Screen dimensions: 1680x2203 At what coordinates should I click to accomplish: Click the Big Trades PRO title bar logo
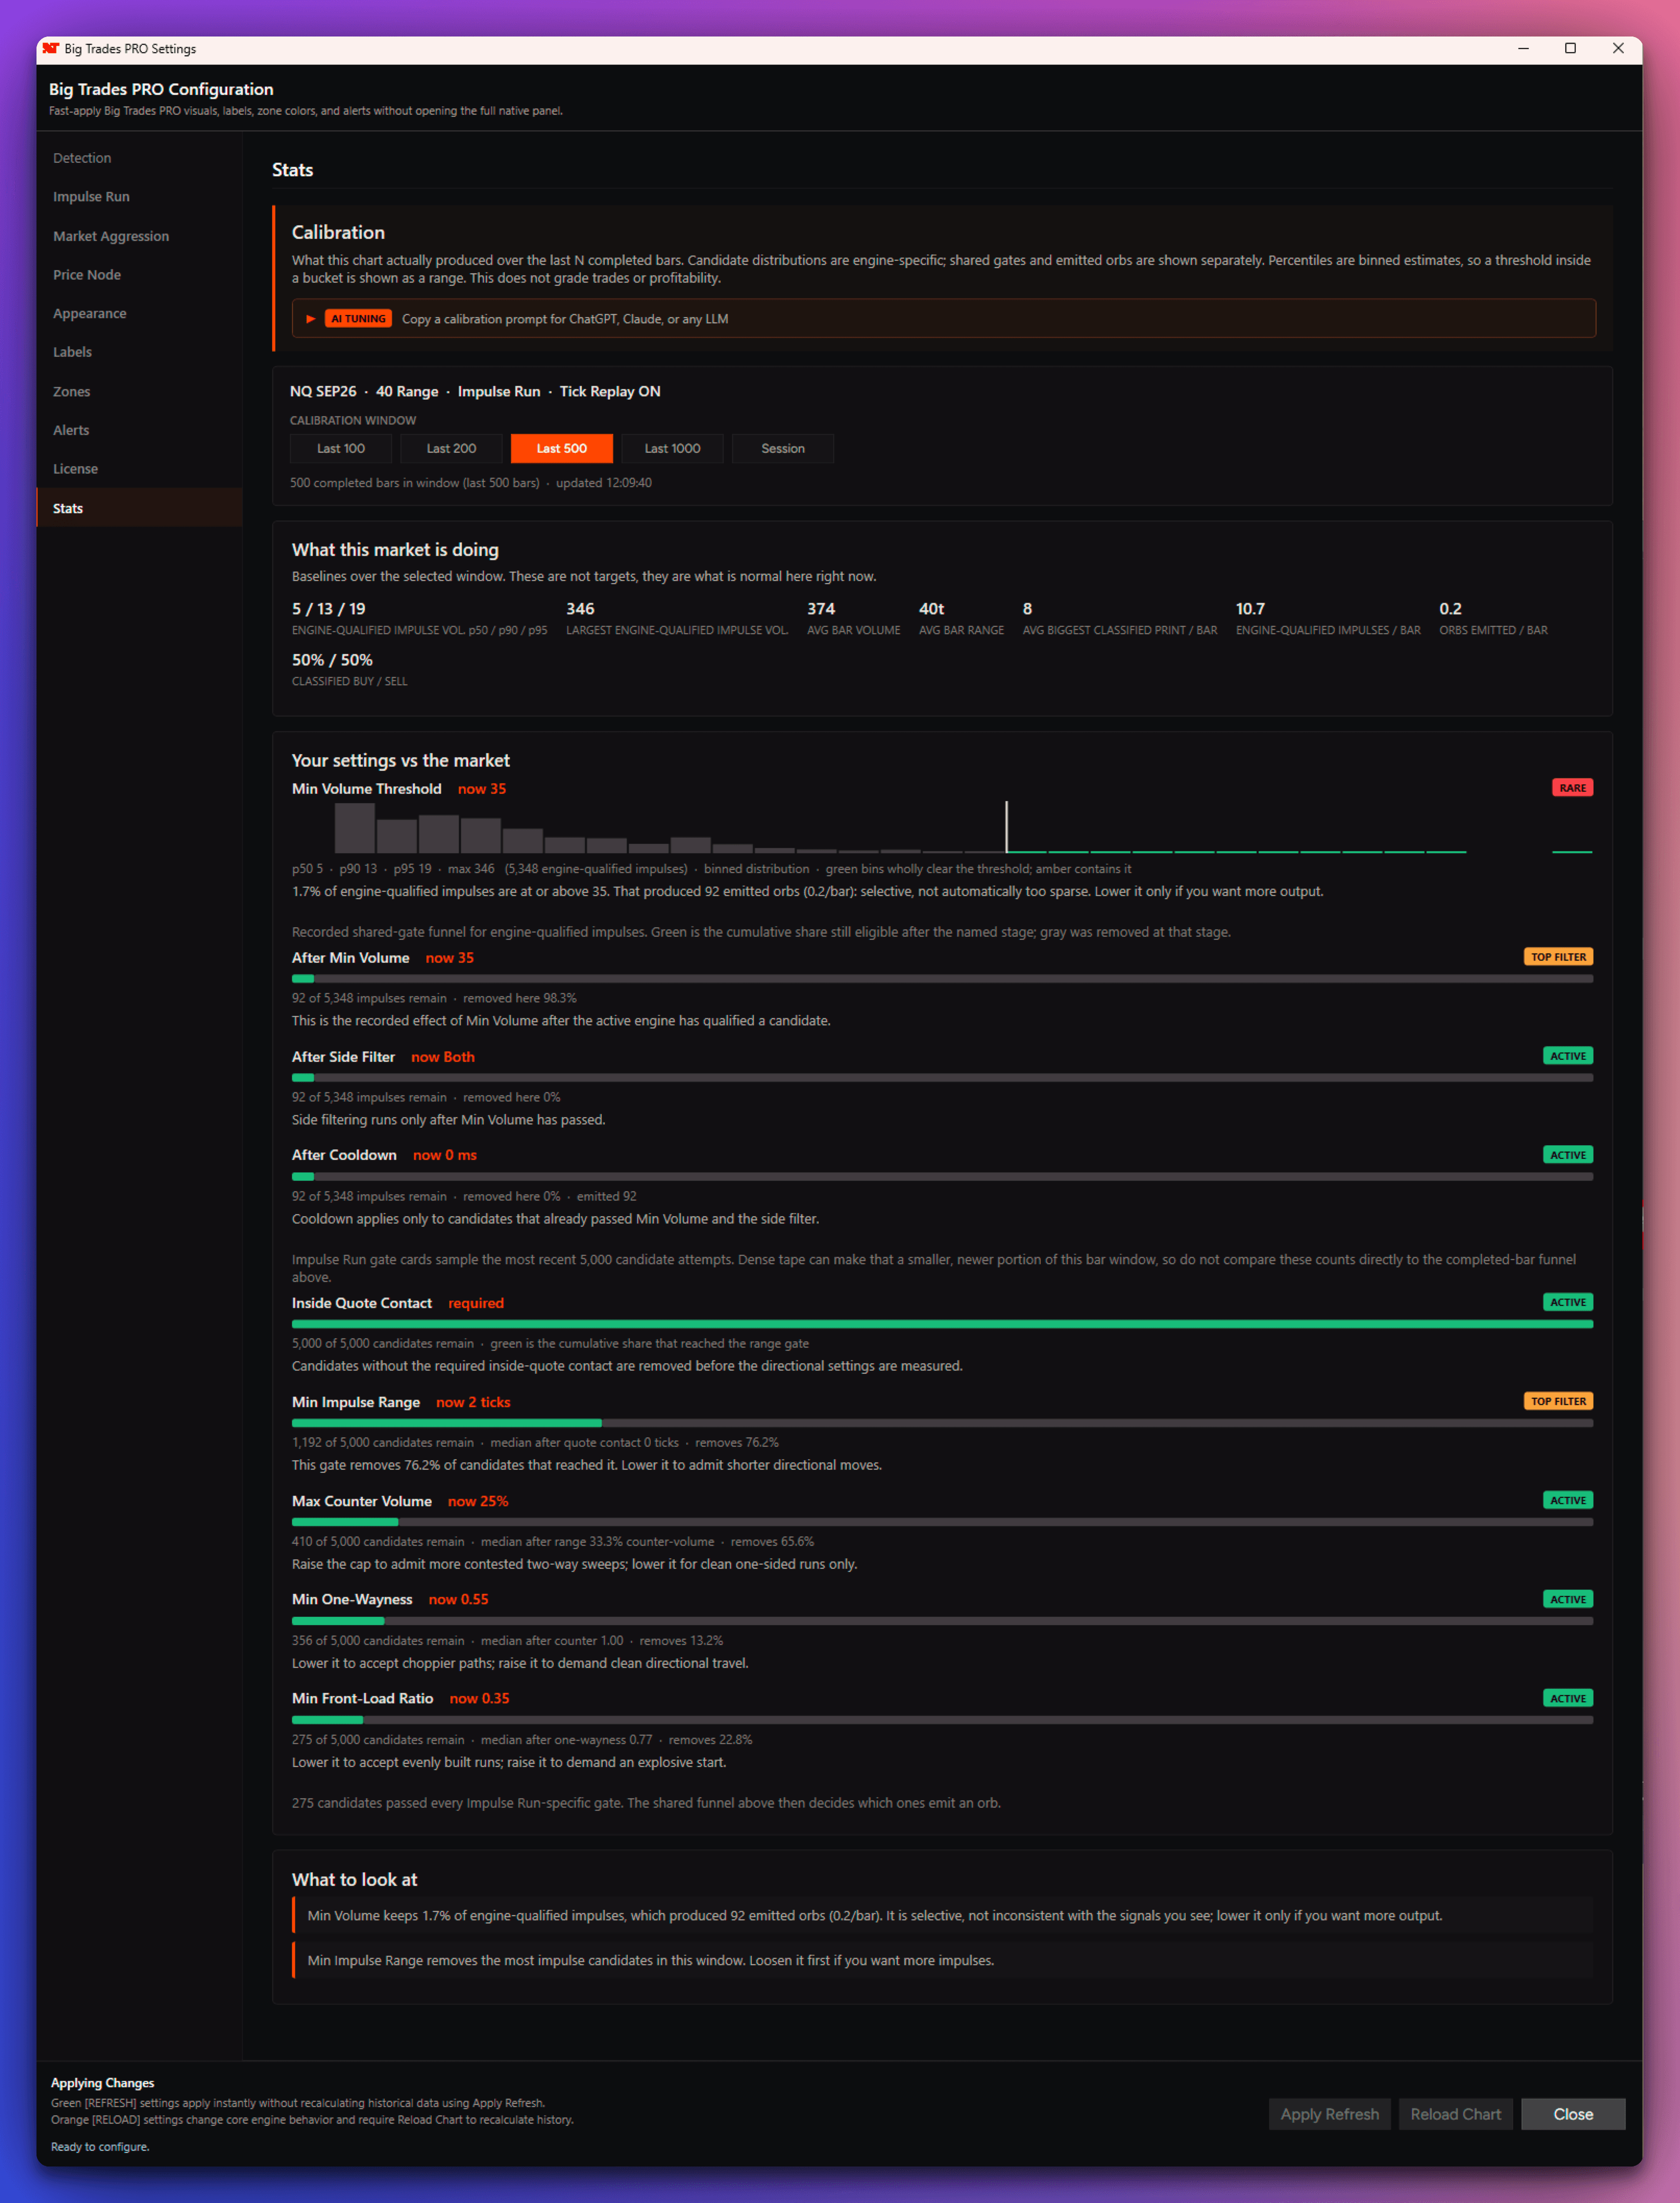click(x=51, y=48)
